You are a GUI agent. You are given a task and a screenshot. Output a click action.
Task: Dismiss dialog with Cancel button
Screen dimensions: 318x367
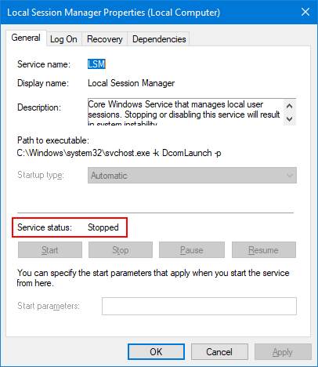(x=219, y=352)
